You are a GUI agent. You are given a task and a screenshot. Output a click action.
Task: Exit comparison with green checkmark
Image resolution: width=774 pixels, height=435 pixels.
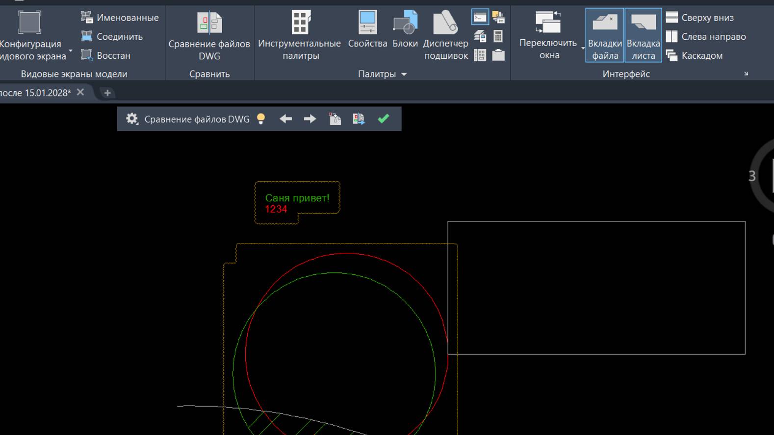pos(384,119)
